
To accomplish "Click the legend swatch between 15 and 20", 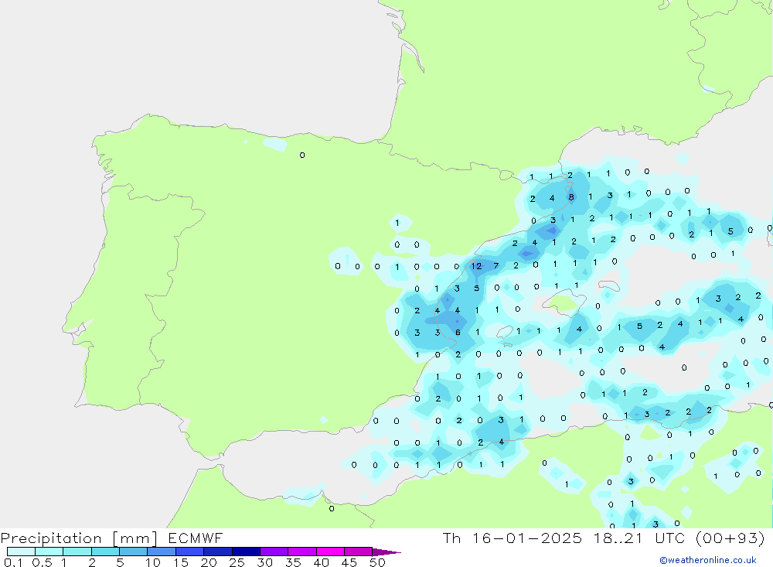I will (189, 552).
